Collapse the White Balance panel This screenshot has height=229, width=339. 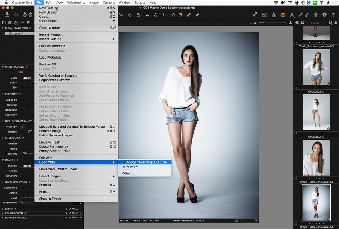(x=3, y=67)
